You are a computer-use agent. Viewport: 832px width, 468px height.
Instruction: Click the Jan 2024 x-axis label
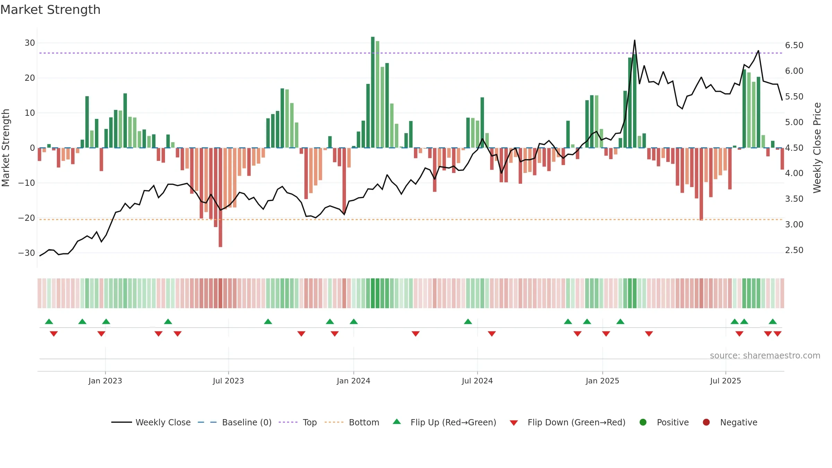point(354,381)
